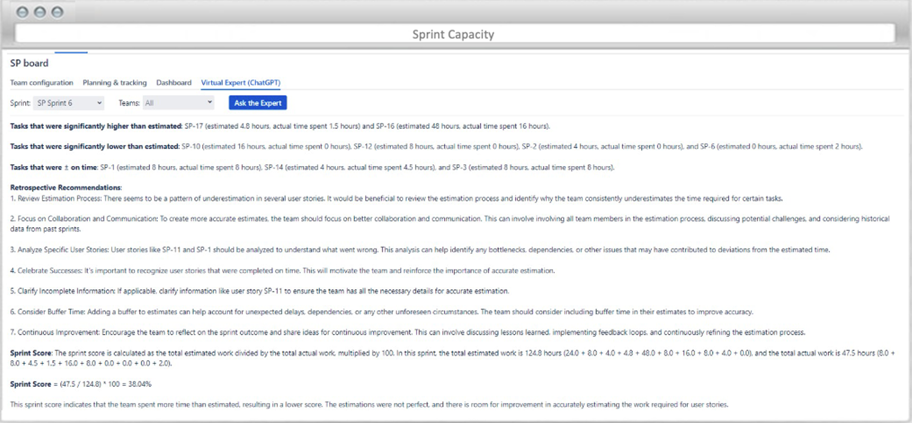Switch to Planning & tracking tab
The height and width of the screenshot is (423, 912).
115,83
